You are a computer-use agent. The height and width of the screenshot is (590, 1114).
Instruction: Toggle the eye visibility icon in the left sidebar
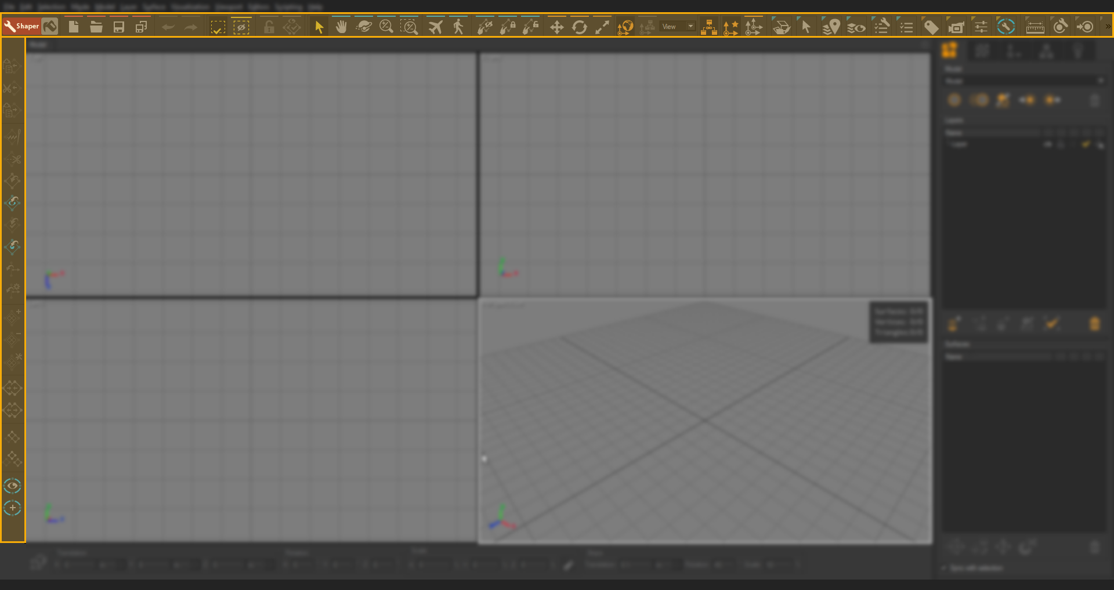click(x=12, y=486)
